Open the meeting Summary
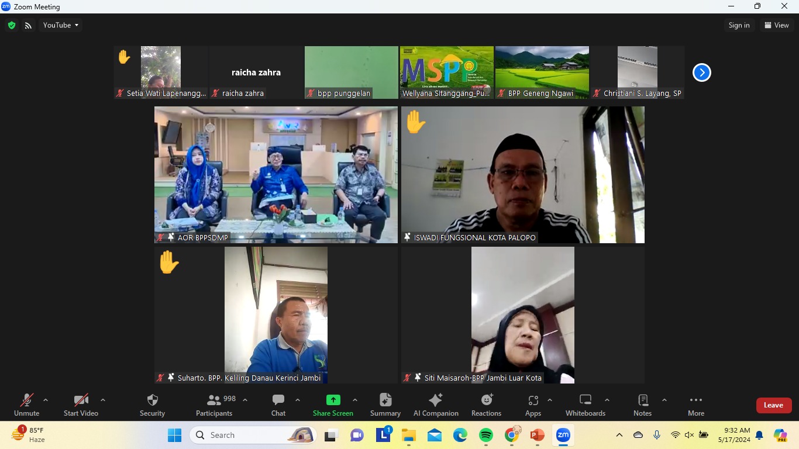Viewport: 799px width, 449px height. [x=385, y=405]
